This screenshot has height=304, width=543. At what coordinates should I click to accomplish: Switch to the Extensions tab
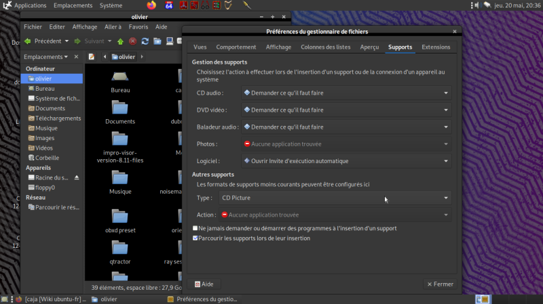[x=436, y=47]
